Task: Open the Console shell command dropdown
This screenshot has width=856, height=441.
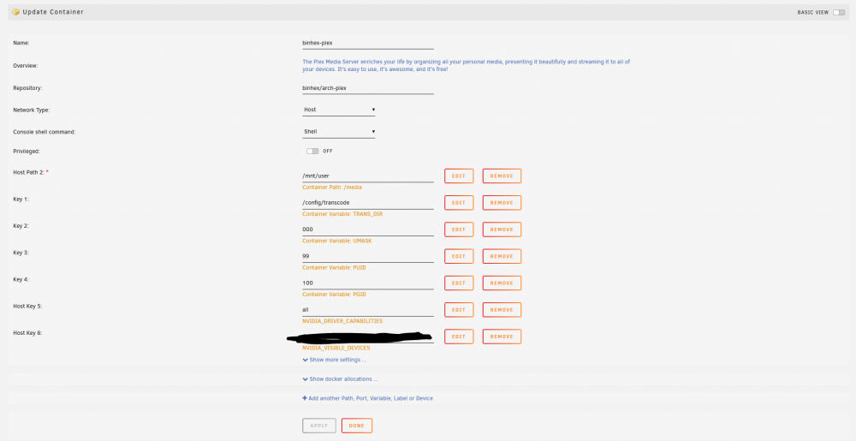Action: pos(339,132)
